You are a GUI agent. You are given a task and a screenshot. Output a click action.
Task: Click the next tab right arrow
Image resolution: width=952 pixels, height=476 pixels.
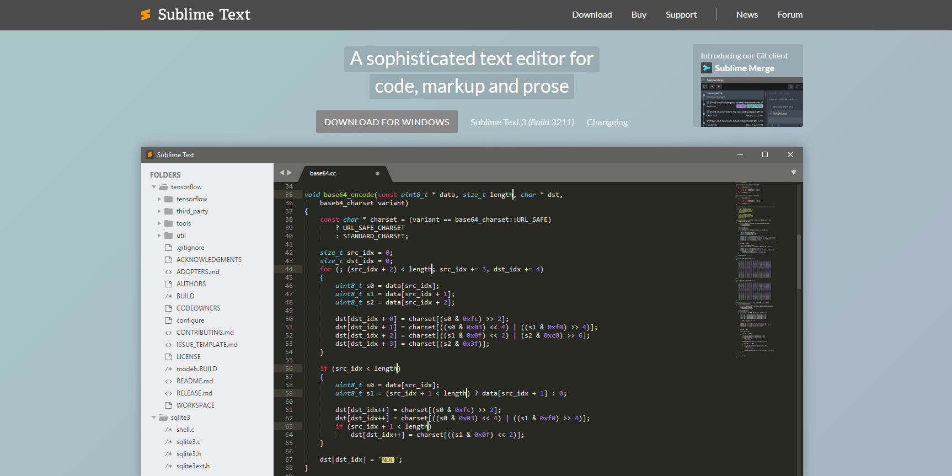tap(290, 173)
